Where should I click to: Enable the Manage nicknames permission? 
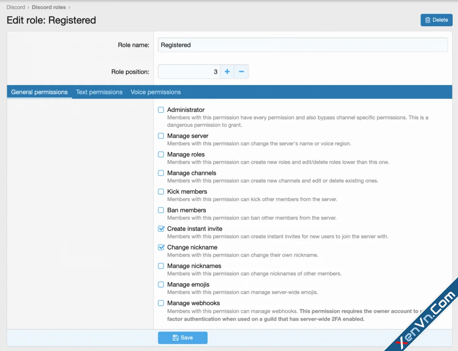pos(161,266)
